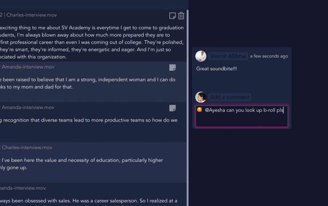Click the emoji inside the comment box
Image resolution: width=328 pixels, height=206 pixels.
200,110
